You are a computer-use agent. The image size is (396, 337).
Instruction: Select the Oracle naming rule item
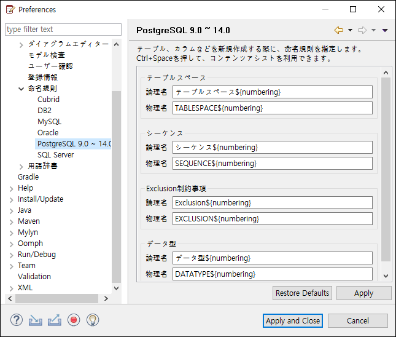pyautogui.click(x=48, y=133)
